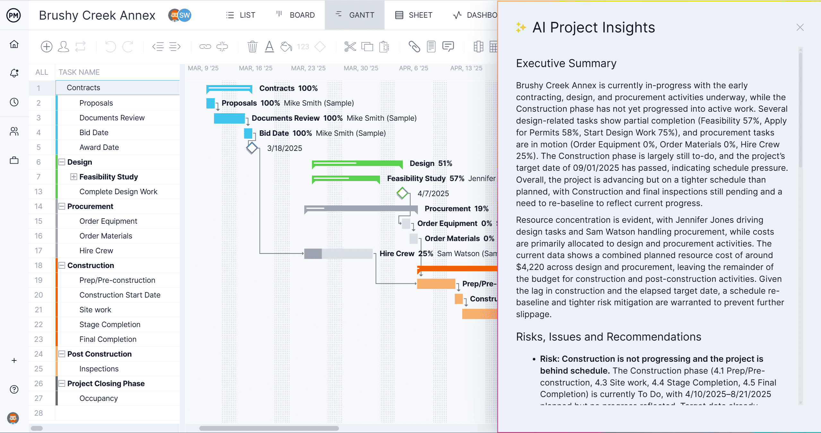The image size is (821, 433).
Task: Click the link tasks chain icon
Action: 205,47
